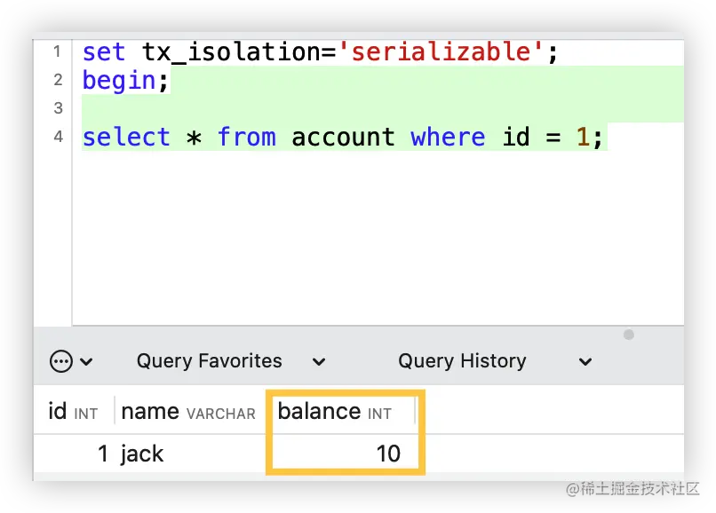716x513 pixels.
Task: Click the name VARCHAR column header
Action: (x=188, y=412)
